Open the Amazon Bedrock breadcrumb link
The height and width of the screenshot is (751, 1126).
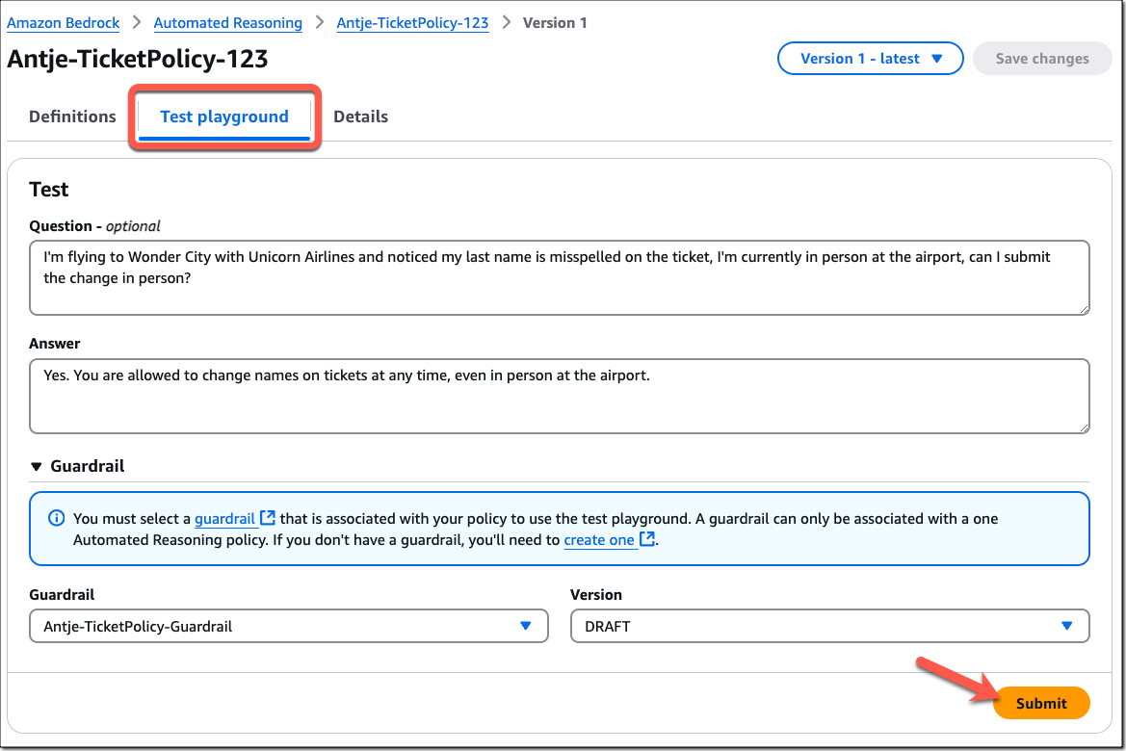[64, 23]
